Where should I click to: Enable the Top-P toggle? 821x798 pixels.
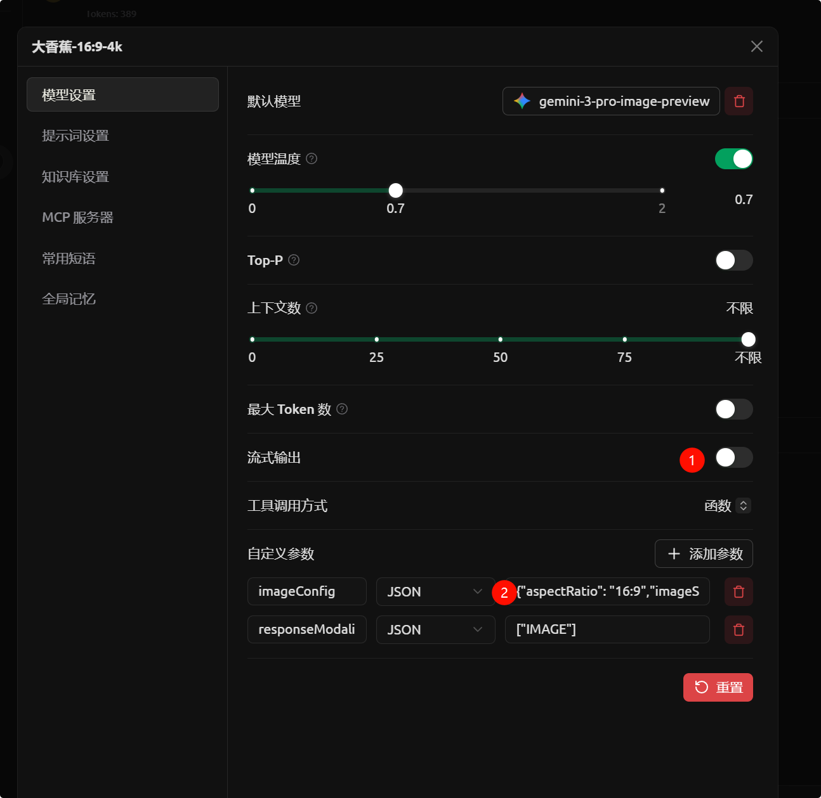733,260
